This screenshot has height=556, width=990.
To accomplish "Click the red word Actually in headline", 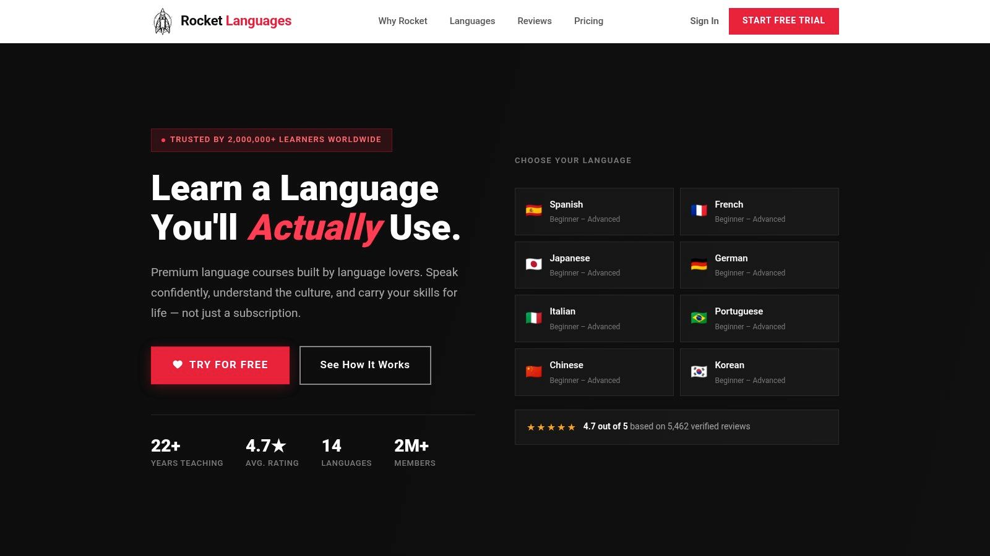I will pos(316,228).
